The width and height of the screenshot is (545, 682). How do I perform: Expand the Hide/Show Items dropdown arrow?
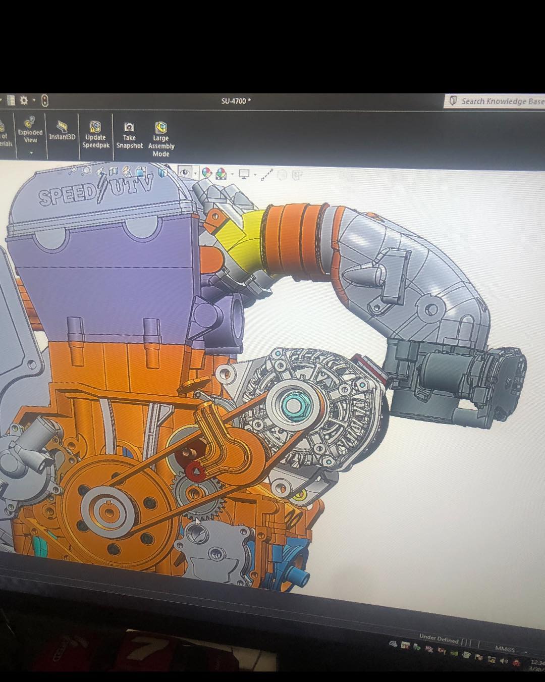click(196, 174)
